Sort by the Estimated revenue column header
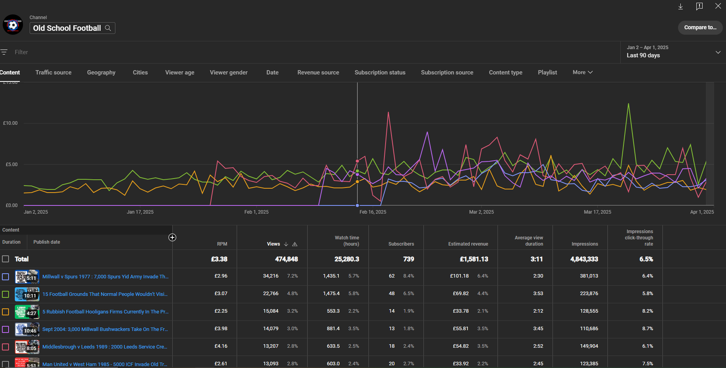Viewport: 726px width, 368px height. (x=468, y=244)
